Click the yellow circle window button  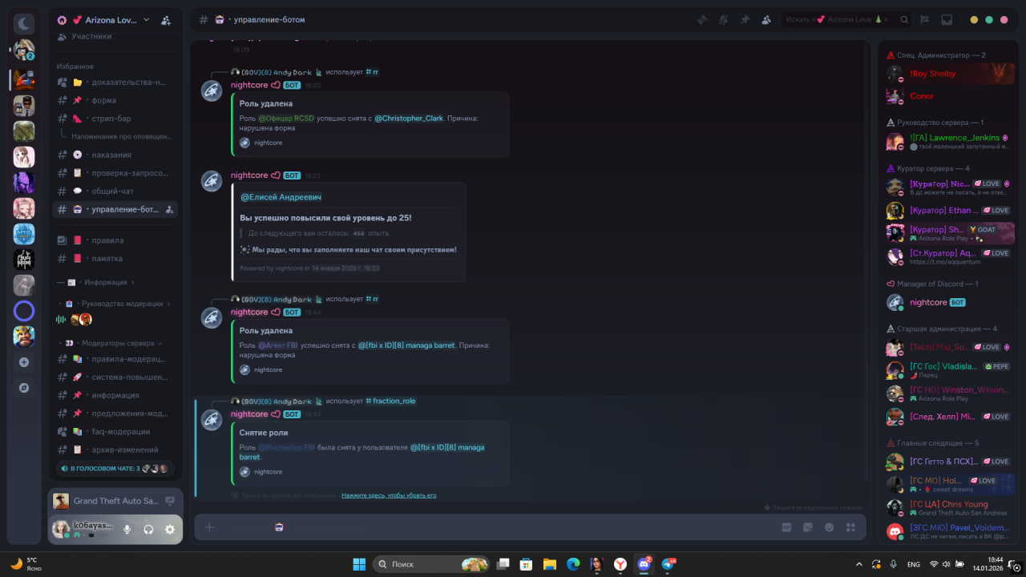coord(974,20)
